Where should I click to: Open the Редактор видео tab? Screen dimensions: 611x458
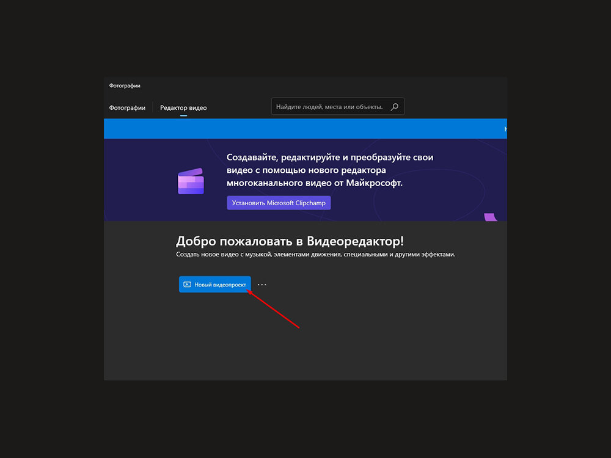(183, 108)
